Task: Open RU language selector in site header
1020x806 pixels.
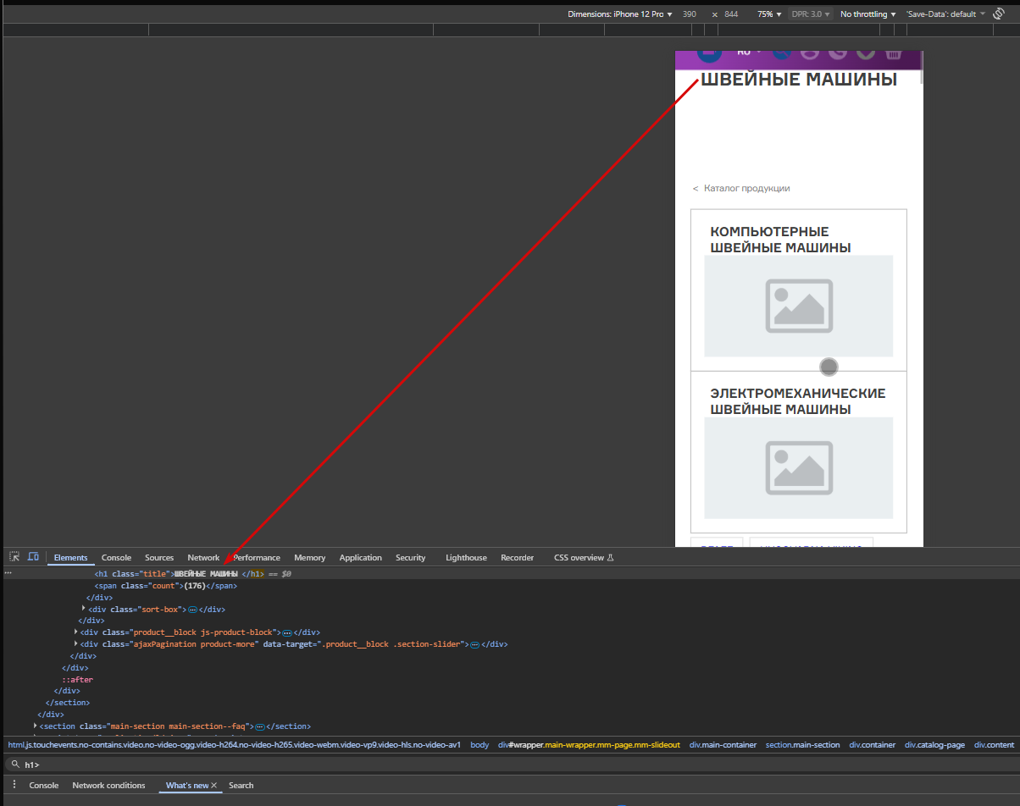Action: click(x=749, y=52)
